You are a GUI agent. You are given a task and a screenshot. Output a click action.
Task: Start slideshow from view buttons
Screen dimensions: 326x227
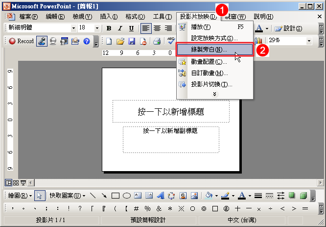pyautogui.click(x=23, y=183)
